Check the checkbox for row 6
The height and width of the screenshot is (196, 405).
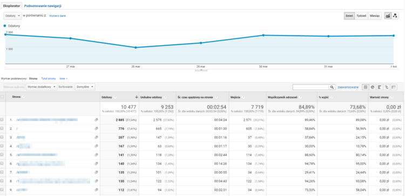[2, 163]
